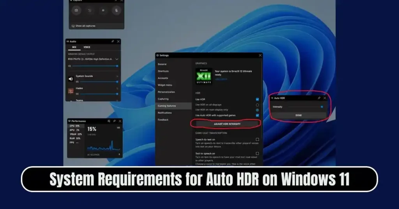Click record last 30 seconds icon in Capture

(x=90, y=10)
